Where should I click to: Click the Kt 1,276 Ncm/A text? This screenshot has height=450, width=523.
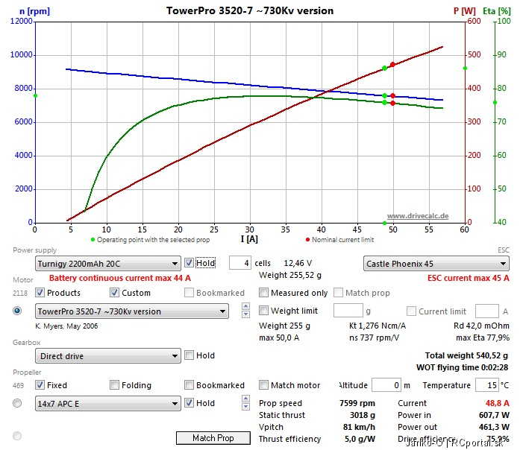[378, 326]
